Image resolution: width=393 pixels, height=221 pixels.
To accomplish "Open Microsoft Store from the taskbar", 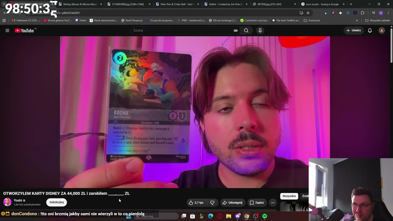I will pyautogui.click(x=193, y=216).
